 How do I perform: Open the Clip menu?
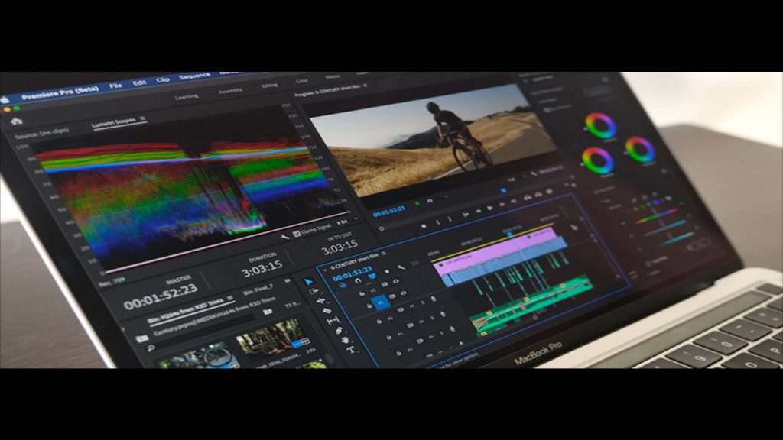click(163, 79)
